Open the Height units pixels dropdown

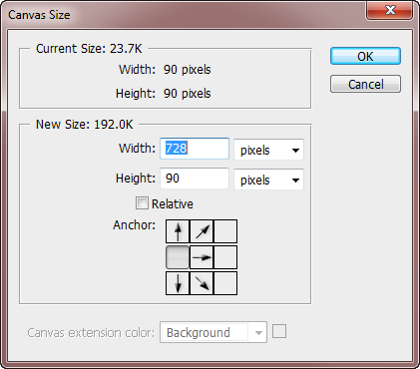(268, 180)
